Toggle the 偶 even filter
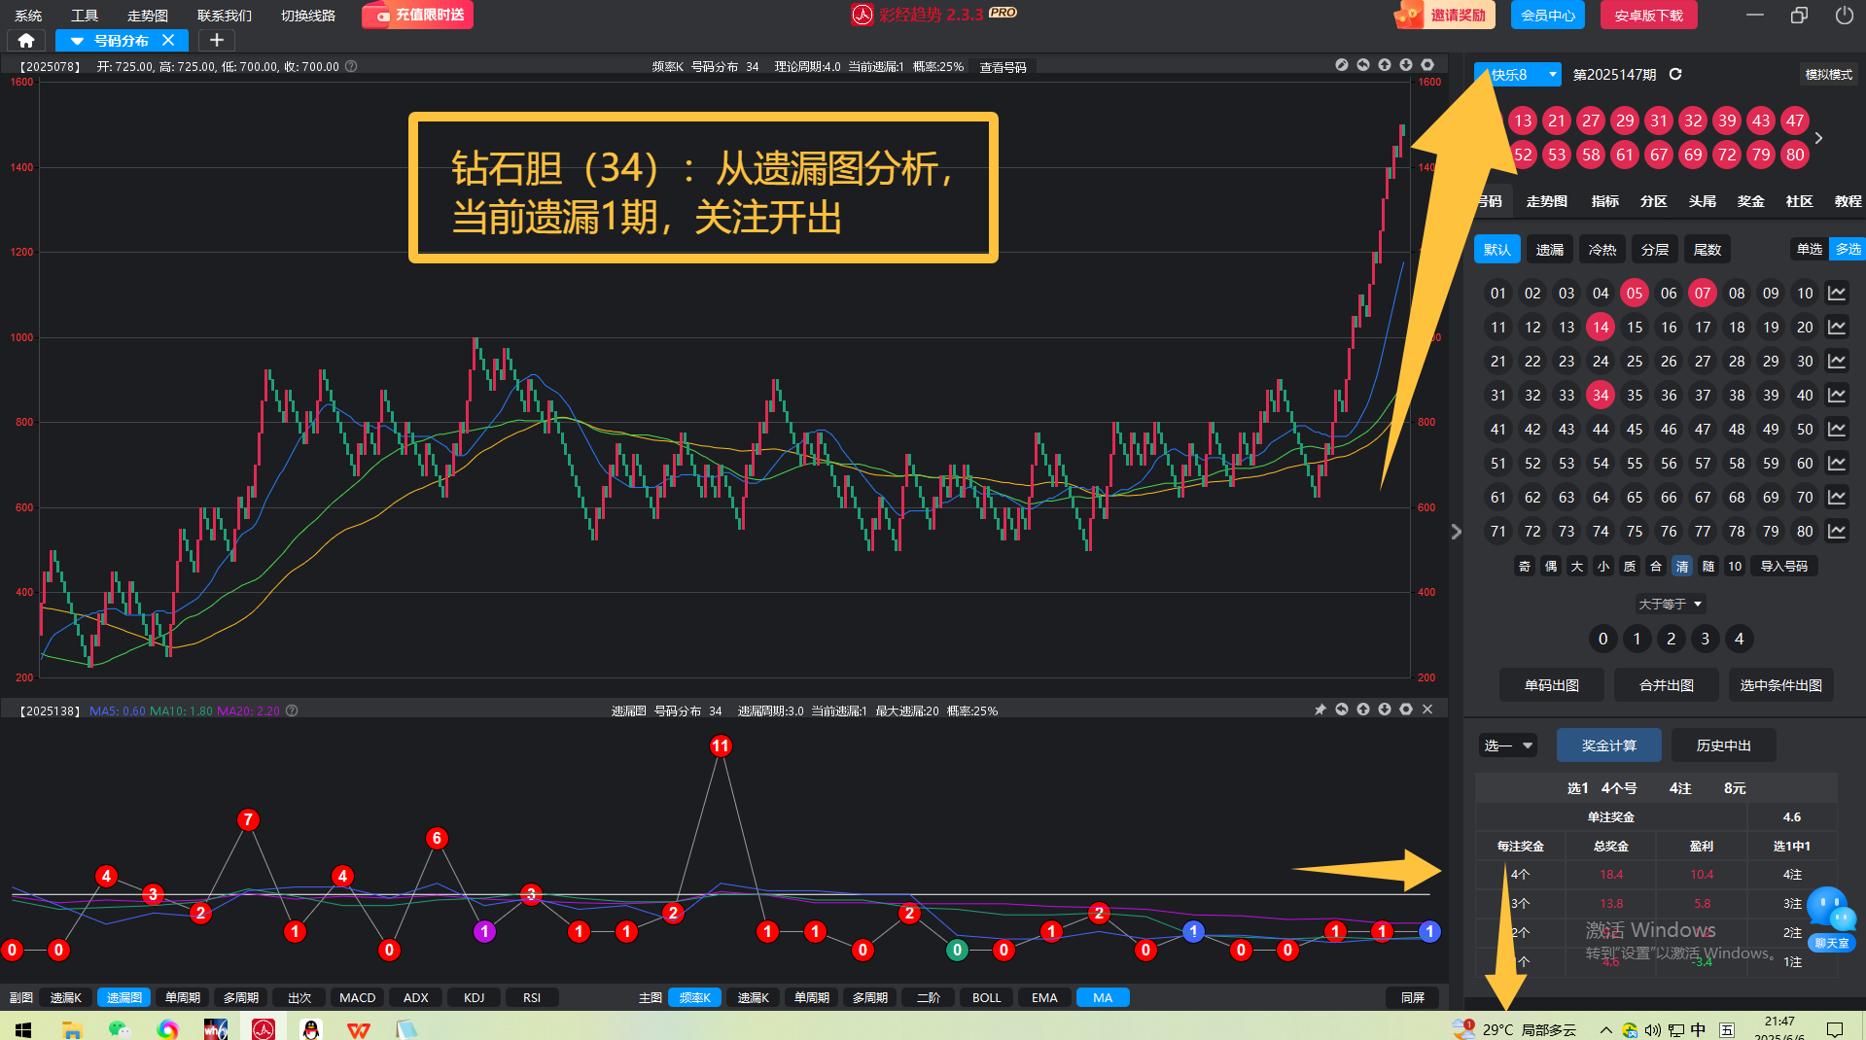This screenshot has width=1866, height=1040. coord(1551,566)
